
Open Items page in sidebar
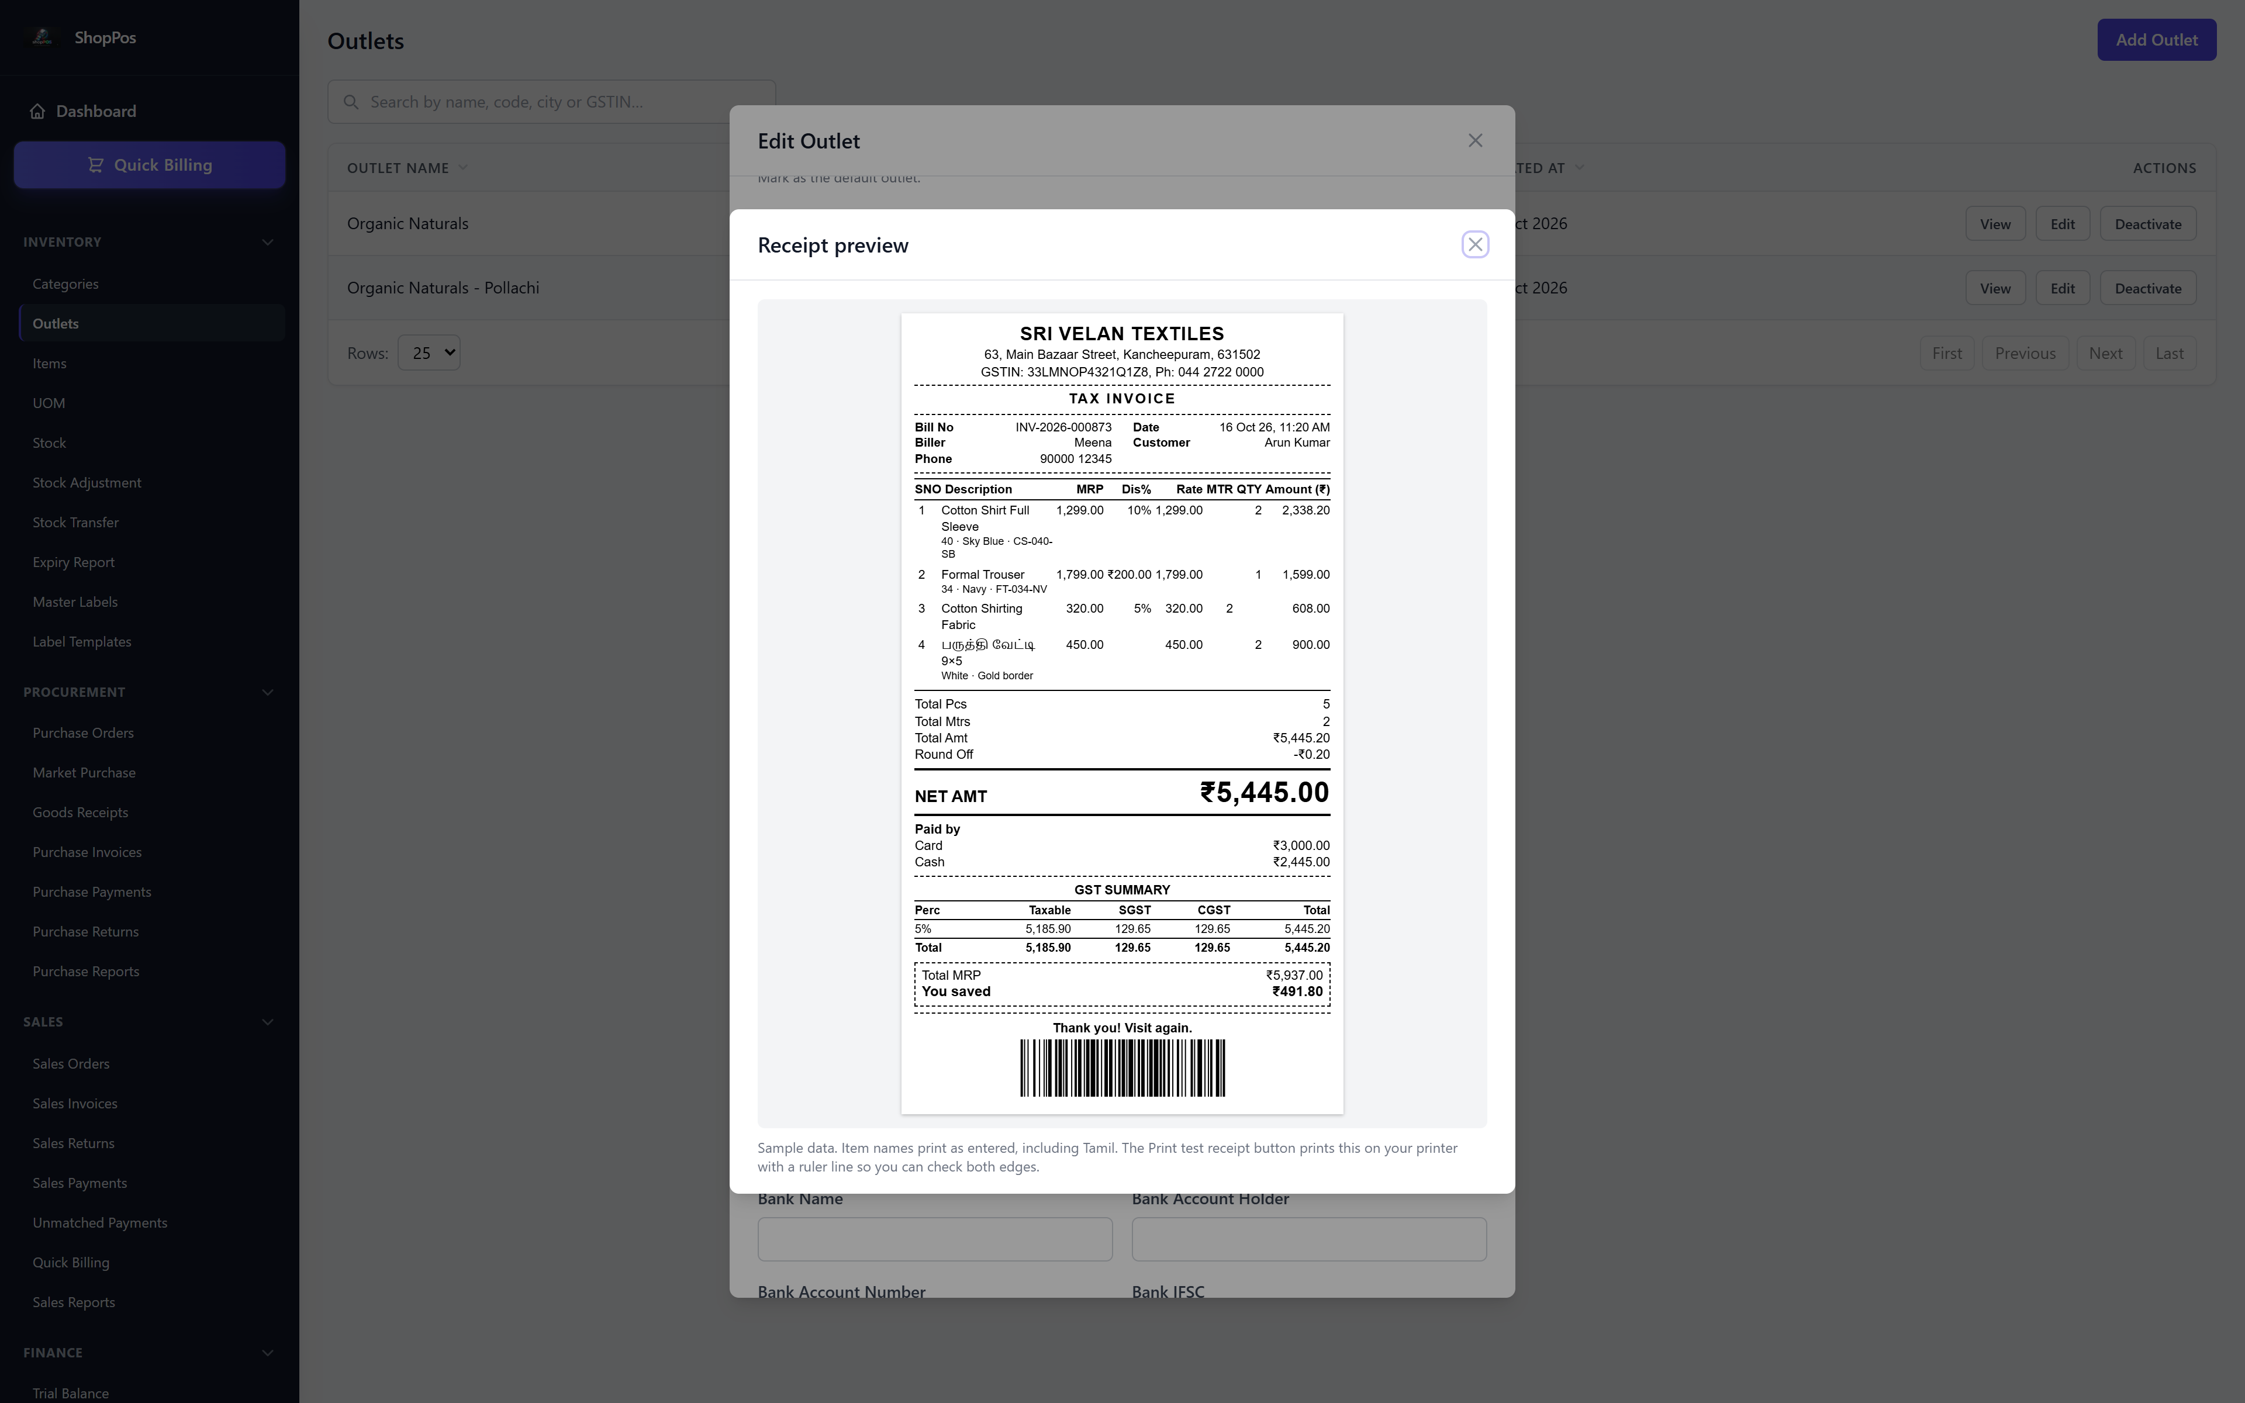pyautogui.click(x=49, y=364)
